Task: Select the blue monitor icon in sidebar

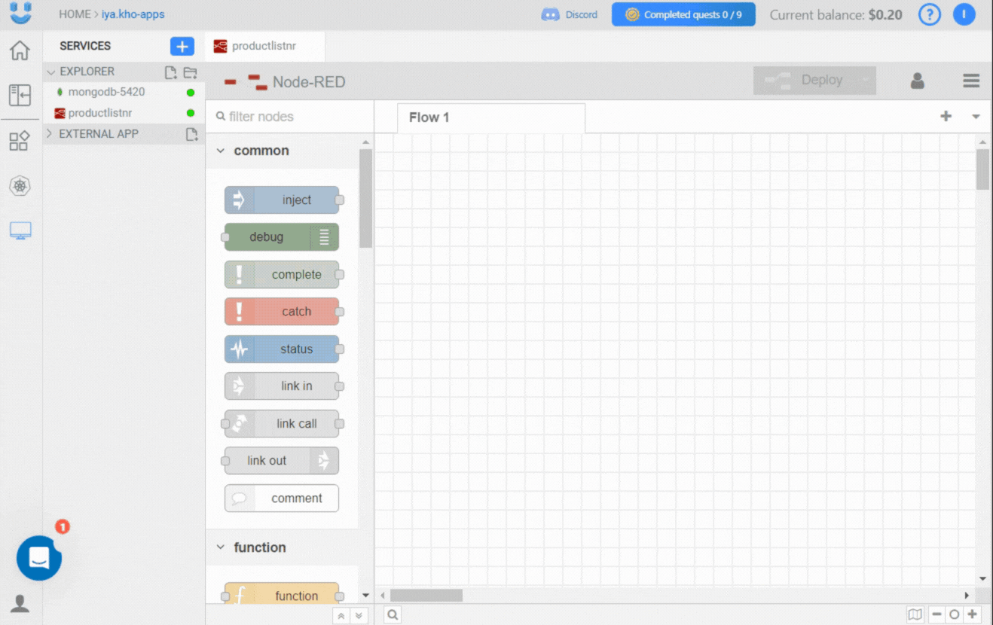Action: point(20,231)
